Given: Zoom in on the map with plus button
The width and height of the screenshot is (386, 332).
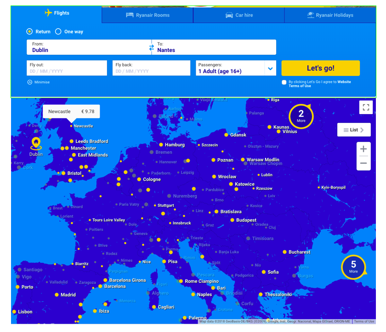Looking at the screenshot, I should (x=363, y=149).
